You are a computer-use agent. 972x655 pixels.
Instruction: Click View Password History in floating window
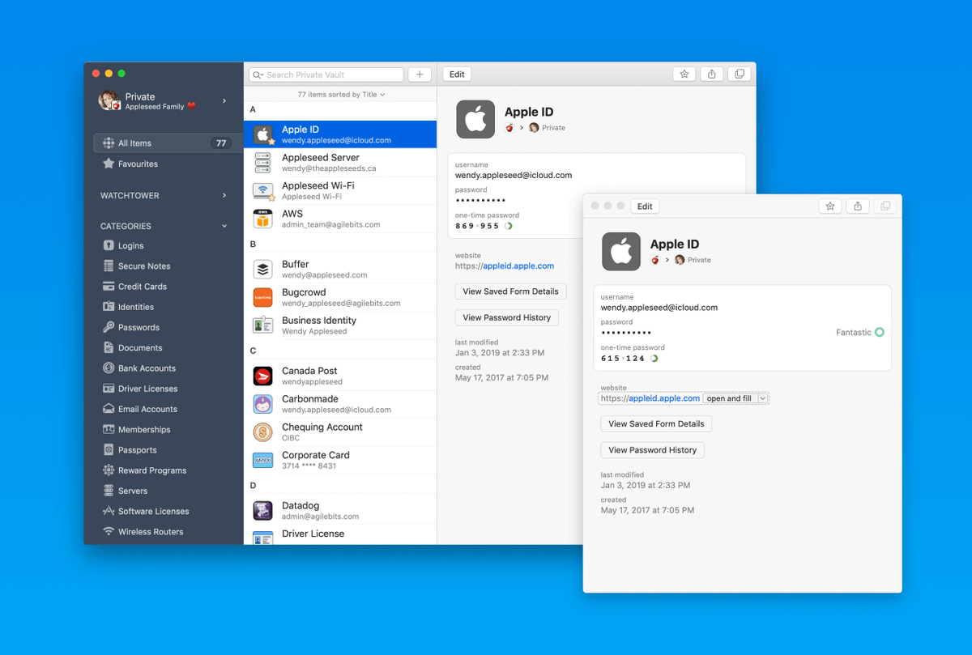[x=652, y=450]
